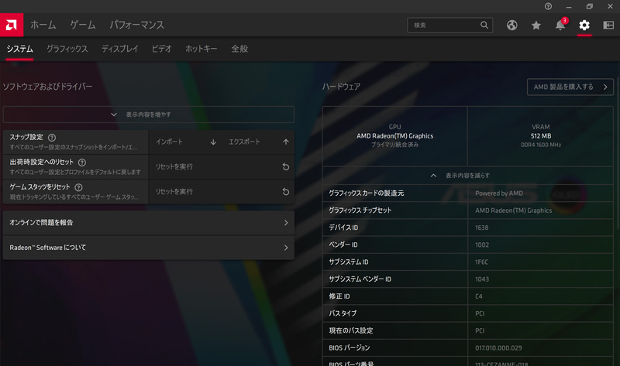This screenshot has height=366, width=620.
Task: Show help for ゲーム スタッツをリセット
Action: click(79, 187)
